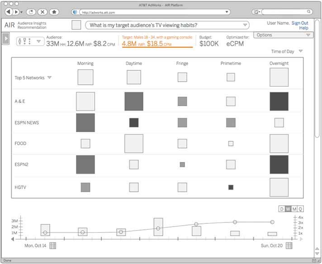Open the audience layout selector dropdown
The height and width of the screenshot is (264, 322).
(30, 41)
